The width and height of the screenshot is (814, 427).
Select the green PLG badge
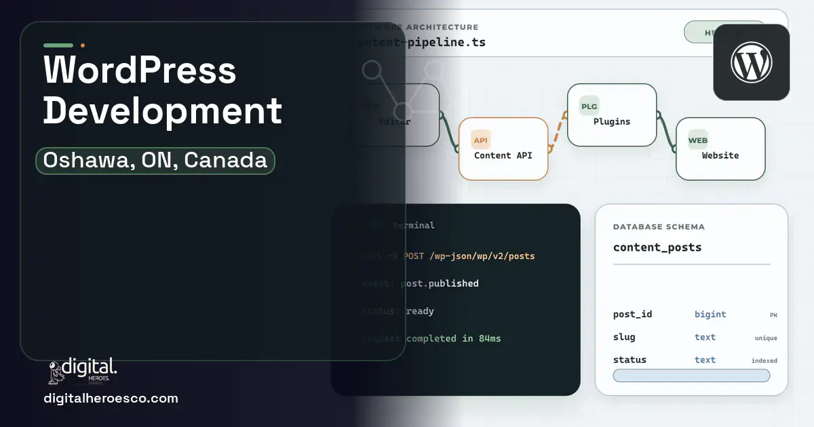pos(589,106)
